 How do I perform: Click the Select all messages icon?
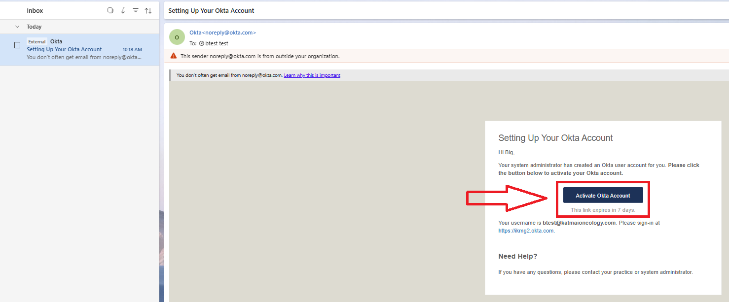tap(110, 10)
